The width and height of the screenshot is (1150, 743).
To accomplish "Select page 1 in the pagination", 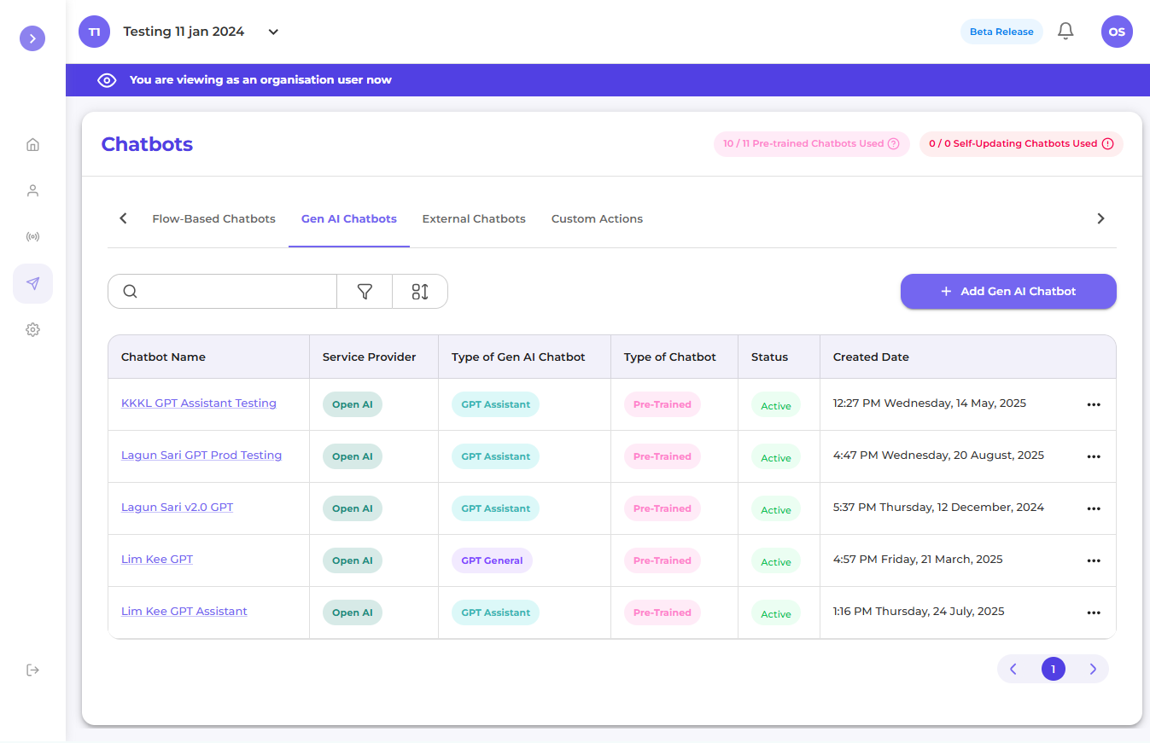I will tap(1053, 669).
